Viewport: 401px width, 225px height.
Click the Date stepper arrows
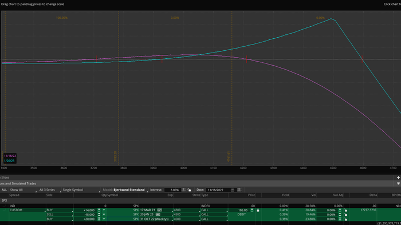pos(239,190)
